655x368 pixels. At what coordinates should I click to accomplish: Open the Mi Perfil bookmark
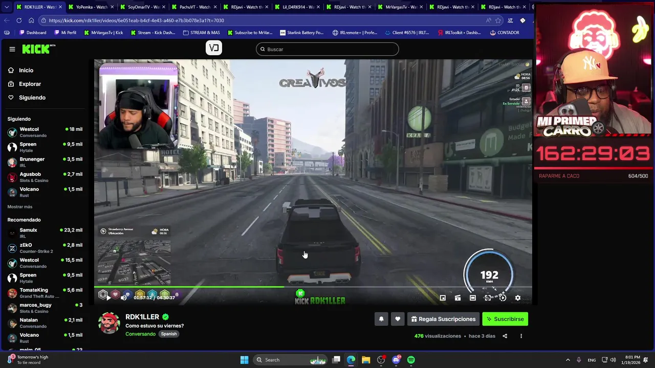(x=64, y=33)
